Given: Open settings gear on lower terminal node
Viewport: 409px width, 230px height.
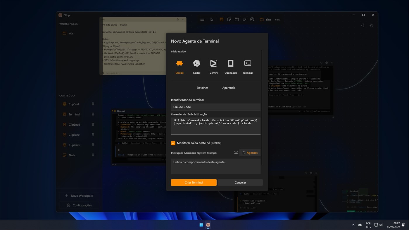Looking at the screenshot, I should [x=311, y=173].
